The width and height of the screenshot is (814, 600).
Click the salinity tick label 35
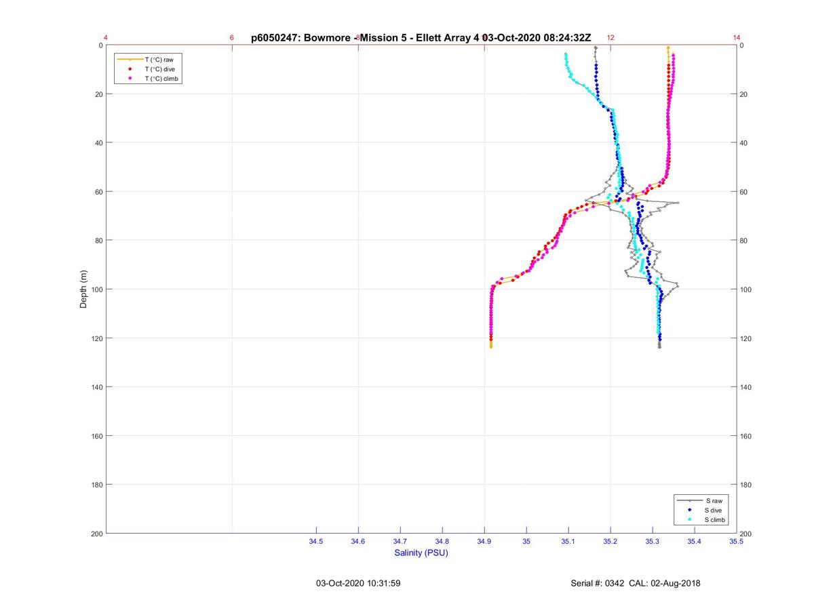(x=526, y=542)
